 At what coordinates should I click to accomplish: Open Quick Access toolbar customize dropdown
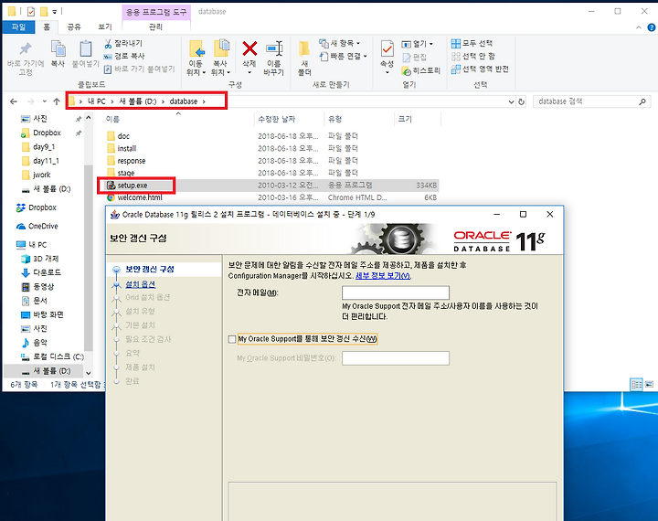[54, 11]
